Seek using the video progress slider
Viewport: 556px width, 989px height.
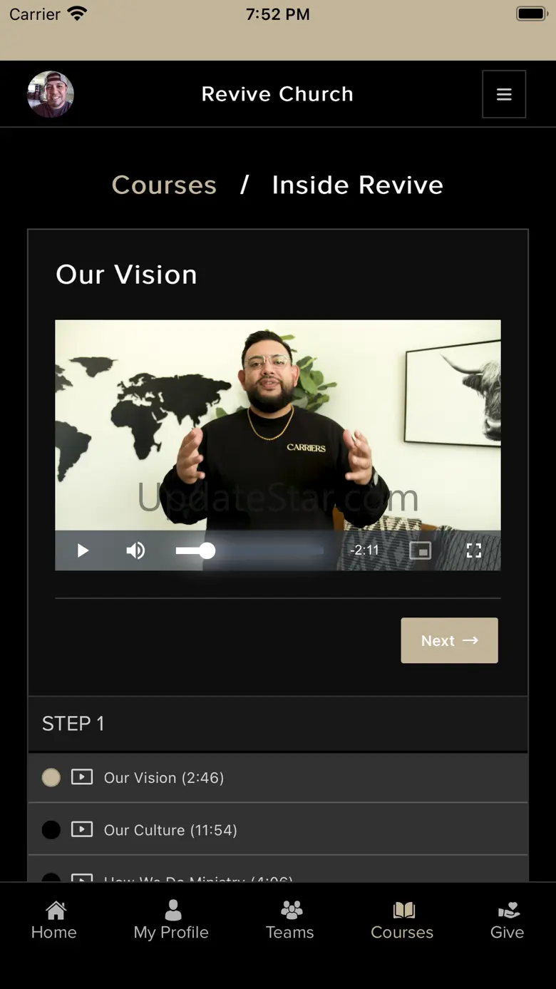(x=249, y=550)
